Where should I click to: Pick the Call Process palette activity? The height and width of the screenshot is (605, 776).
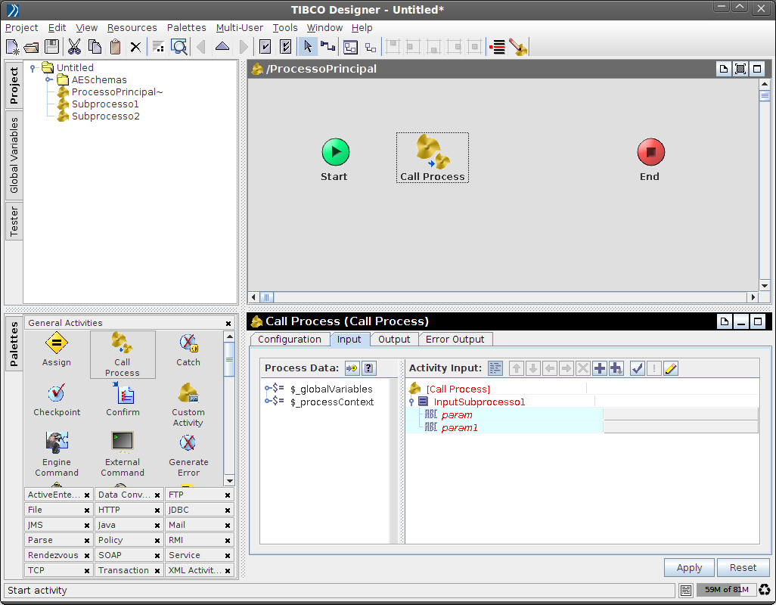coord(123,354)
